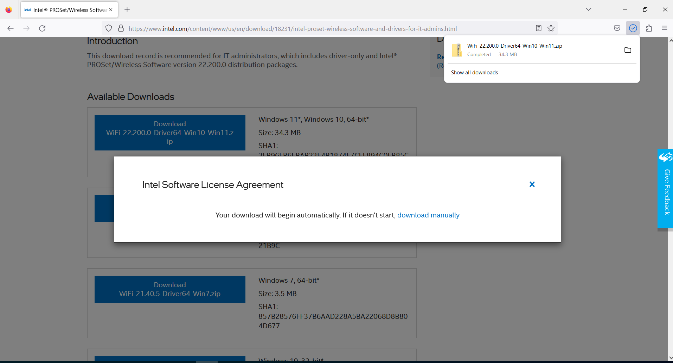Screen dimensions: 673x363
Task: Bookmark this page using the star icon
Action: point(551,28)
